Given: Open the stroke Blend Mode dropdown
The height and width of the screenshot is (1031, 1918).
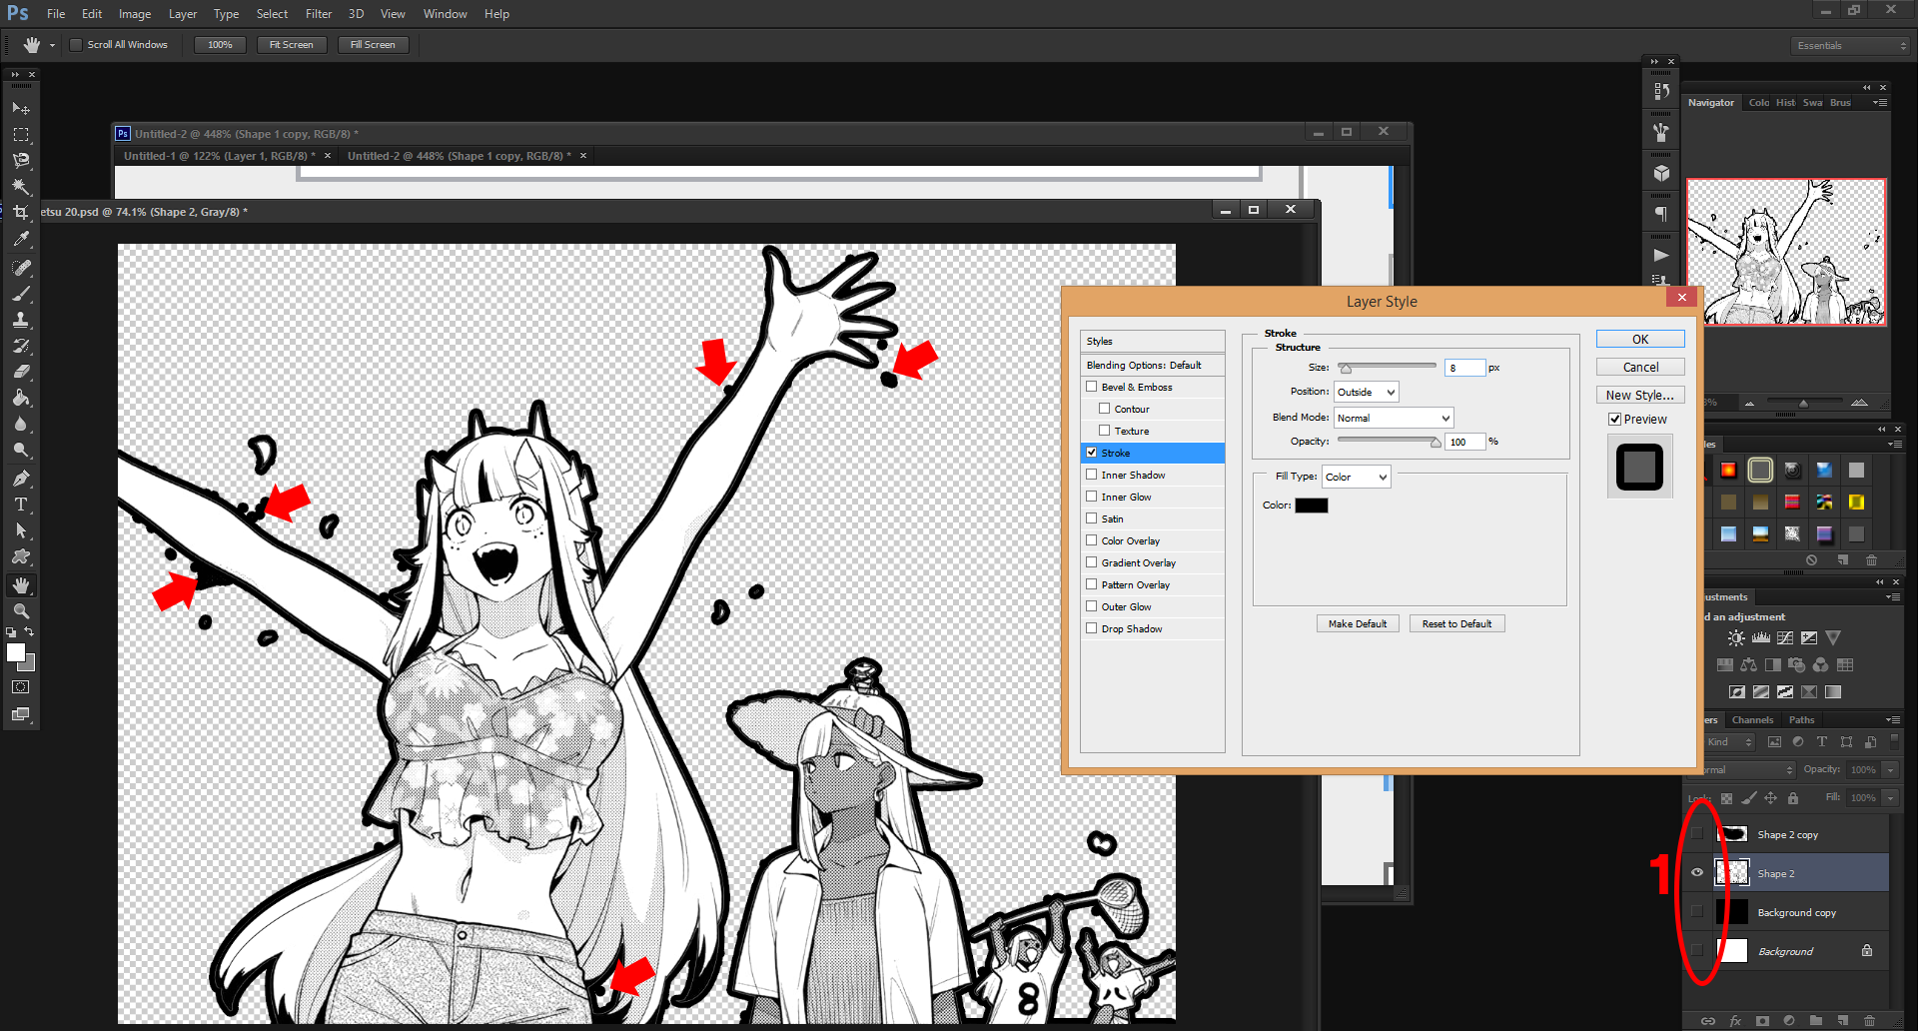Looking at the screenshot, I should click(1393, 419).
